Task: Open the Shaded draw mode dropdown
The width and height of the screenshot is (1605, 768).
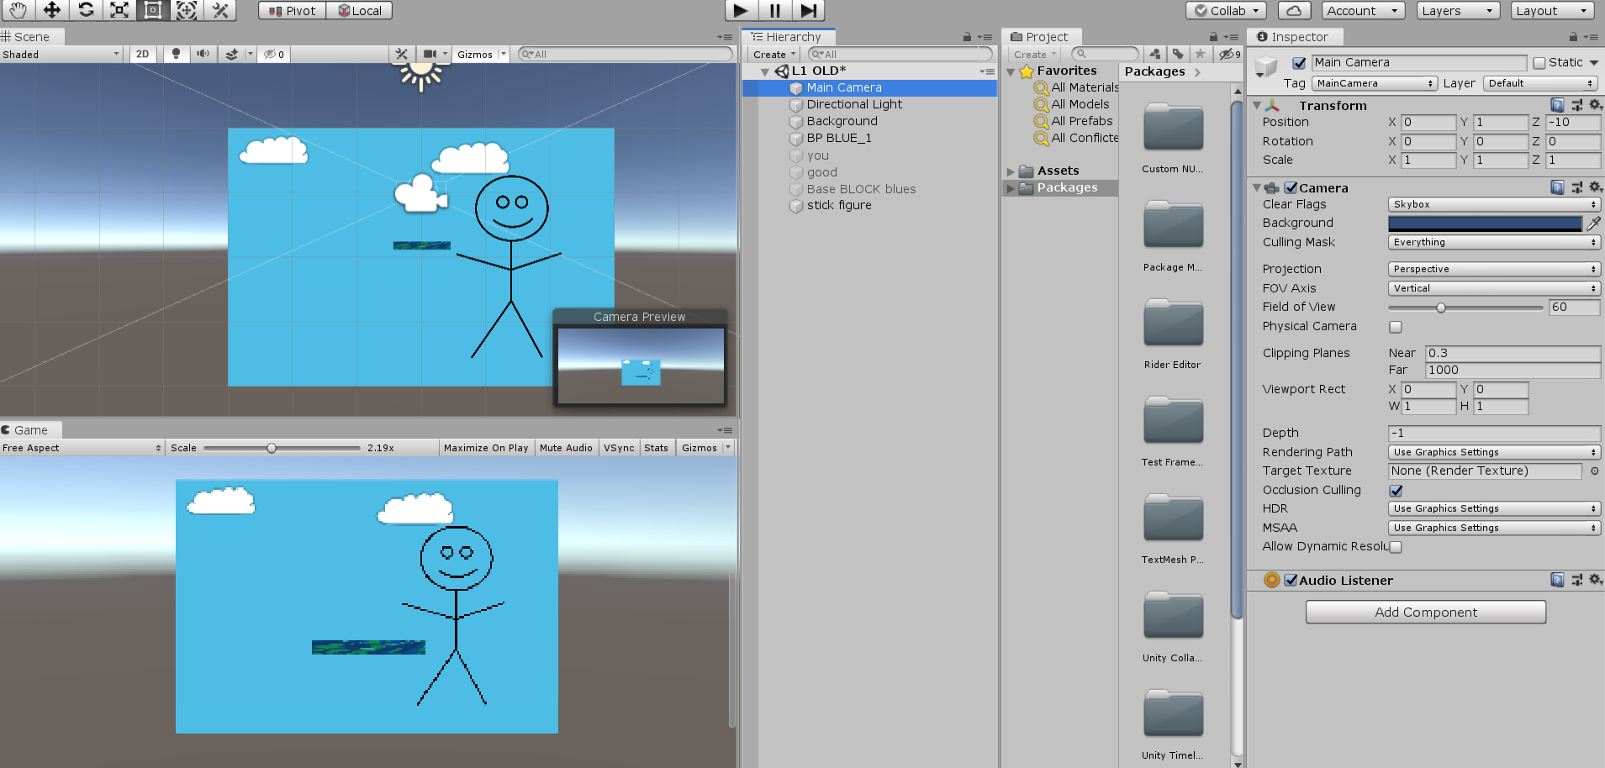Action: pyautogui.click(x=59, y=54)
